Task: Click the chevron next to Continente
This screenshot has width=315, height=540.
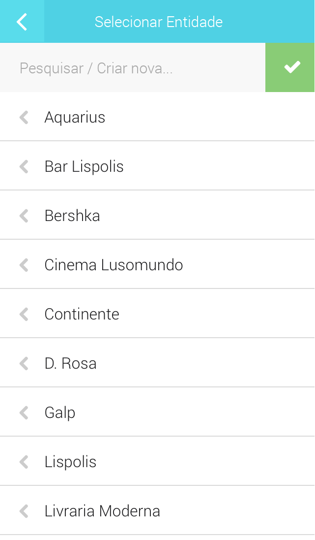Action: (24, 314)
